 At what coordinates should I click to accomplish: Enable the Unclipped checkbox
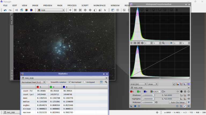pos(84,82)
